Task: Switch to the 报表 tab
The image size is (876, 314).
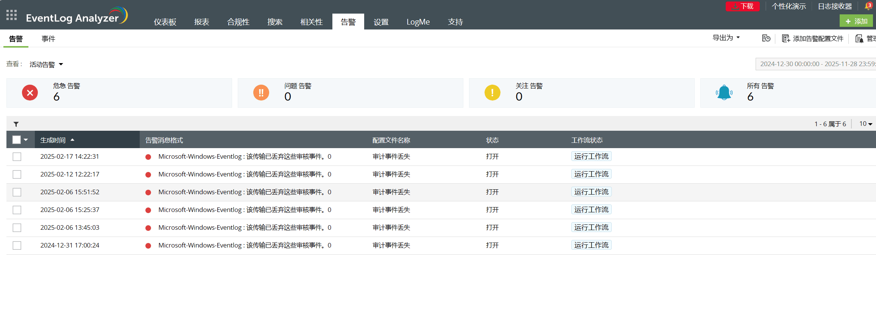Action: 201,22
